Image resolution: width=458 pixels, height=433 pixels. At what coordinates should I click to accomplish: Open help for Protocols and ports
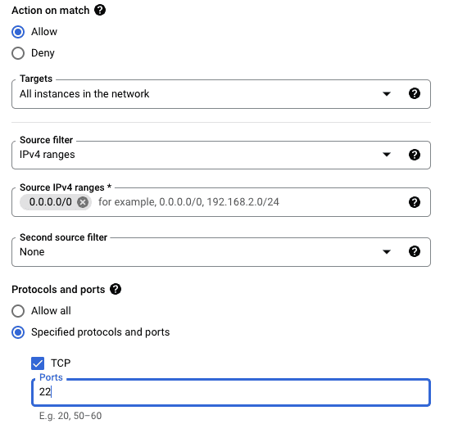pos(116,289)
